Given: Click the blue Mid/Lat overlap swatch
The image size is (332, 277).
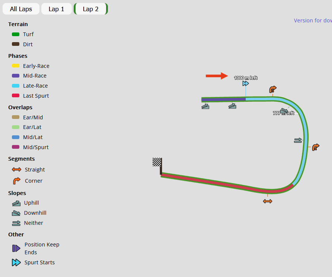Looking at the screenshot, I should click(16, 137).
